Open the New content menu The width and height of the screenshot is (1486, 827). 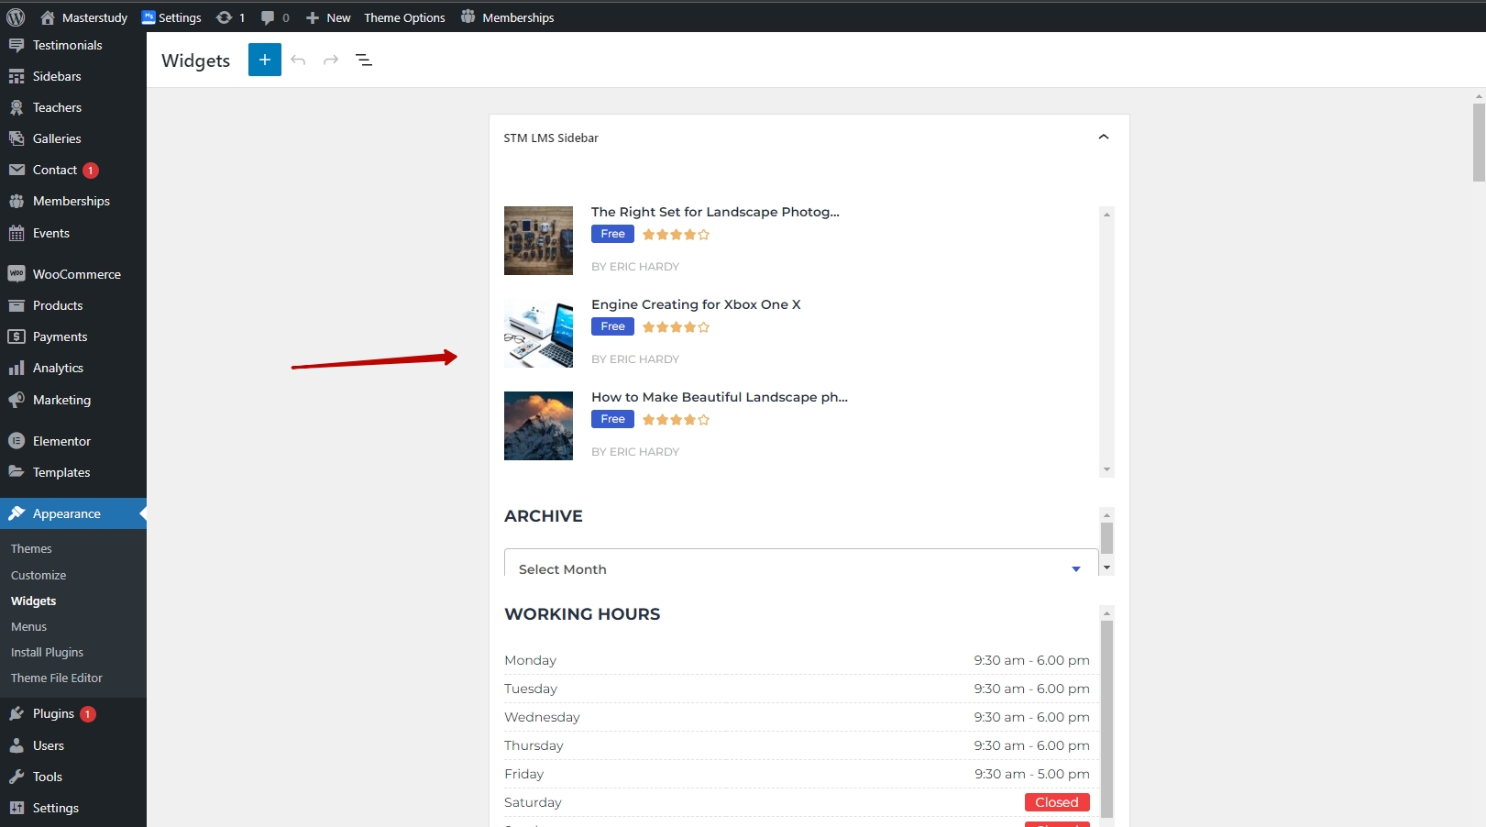(328, 17)
